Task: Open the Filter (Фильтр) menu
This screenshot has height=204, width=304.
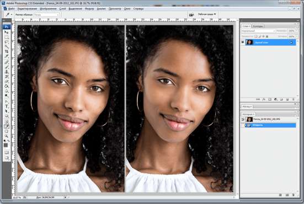Action: [x=89, y=9]
